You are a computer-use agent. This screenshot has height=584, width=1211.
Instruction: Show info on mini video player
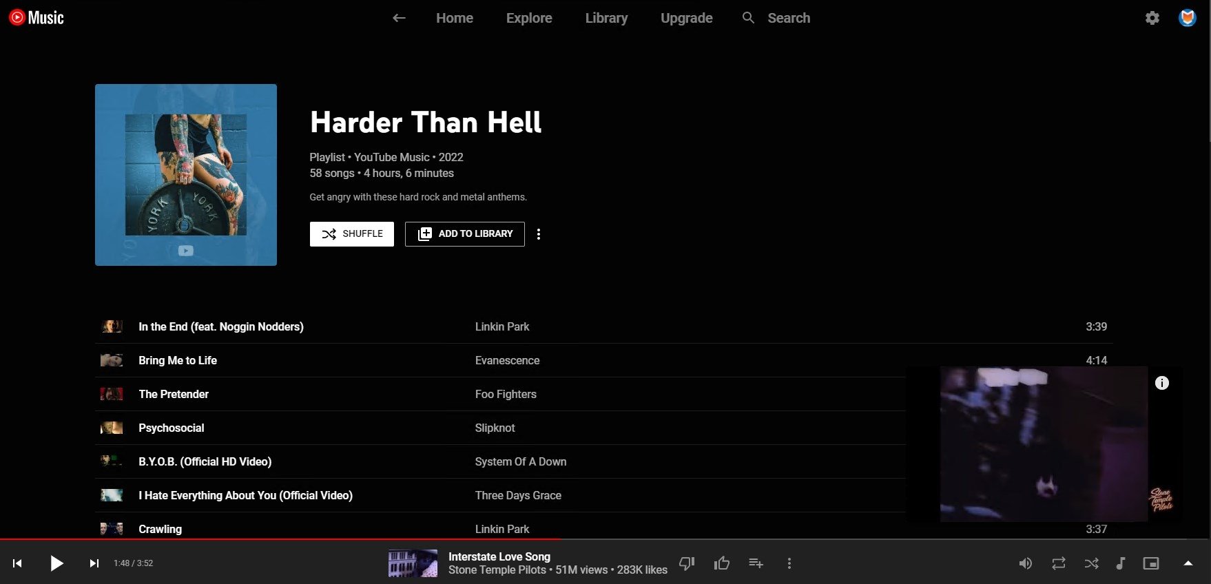coord(1162,383)
